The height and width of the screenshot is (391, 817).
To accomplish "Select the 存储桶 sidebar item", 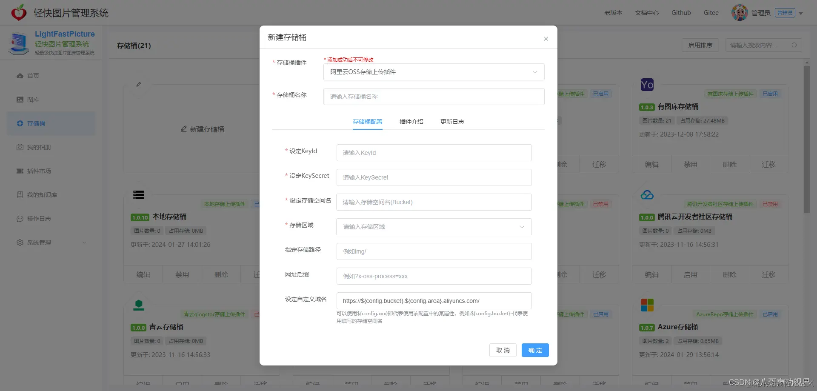I will (51, 123).
